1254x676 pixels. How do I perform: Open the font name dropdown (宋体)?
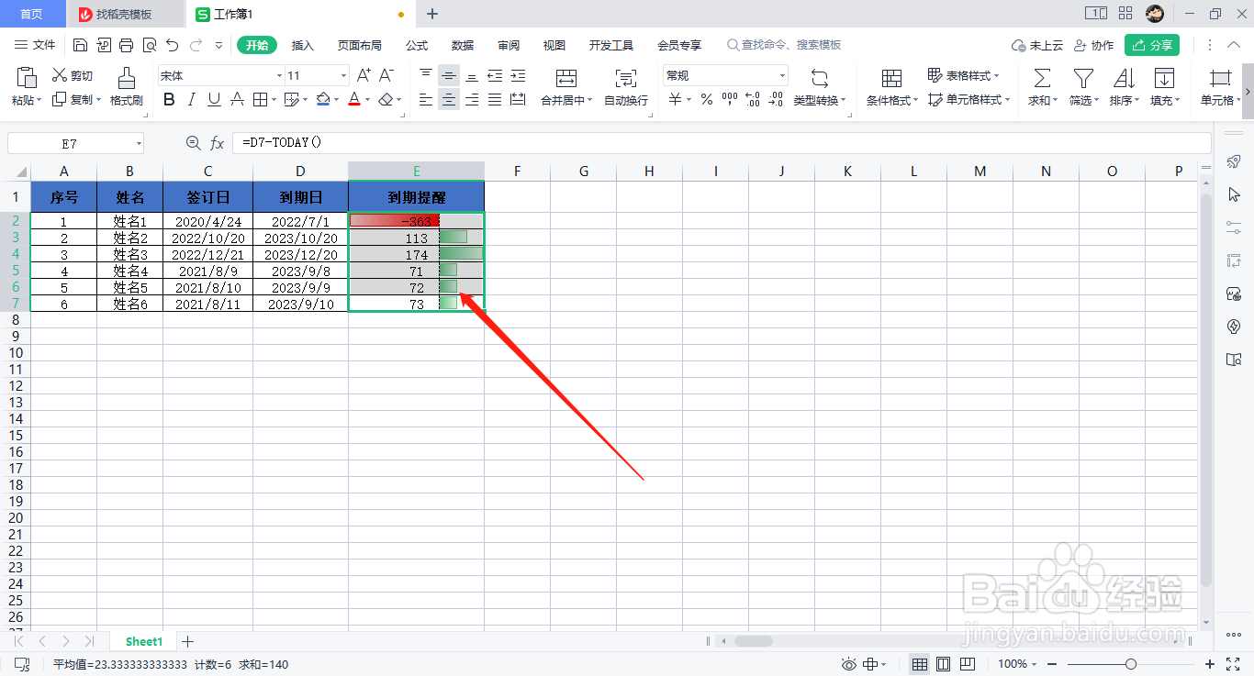279,75
